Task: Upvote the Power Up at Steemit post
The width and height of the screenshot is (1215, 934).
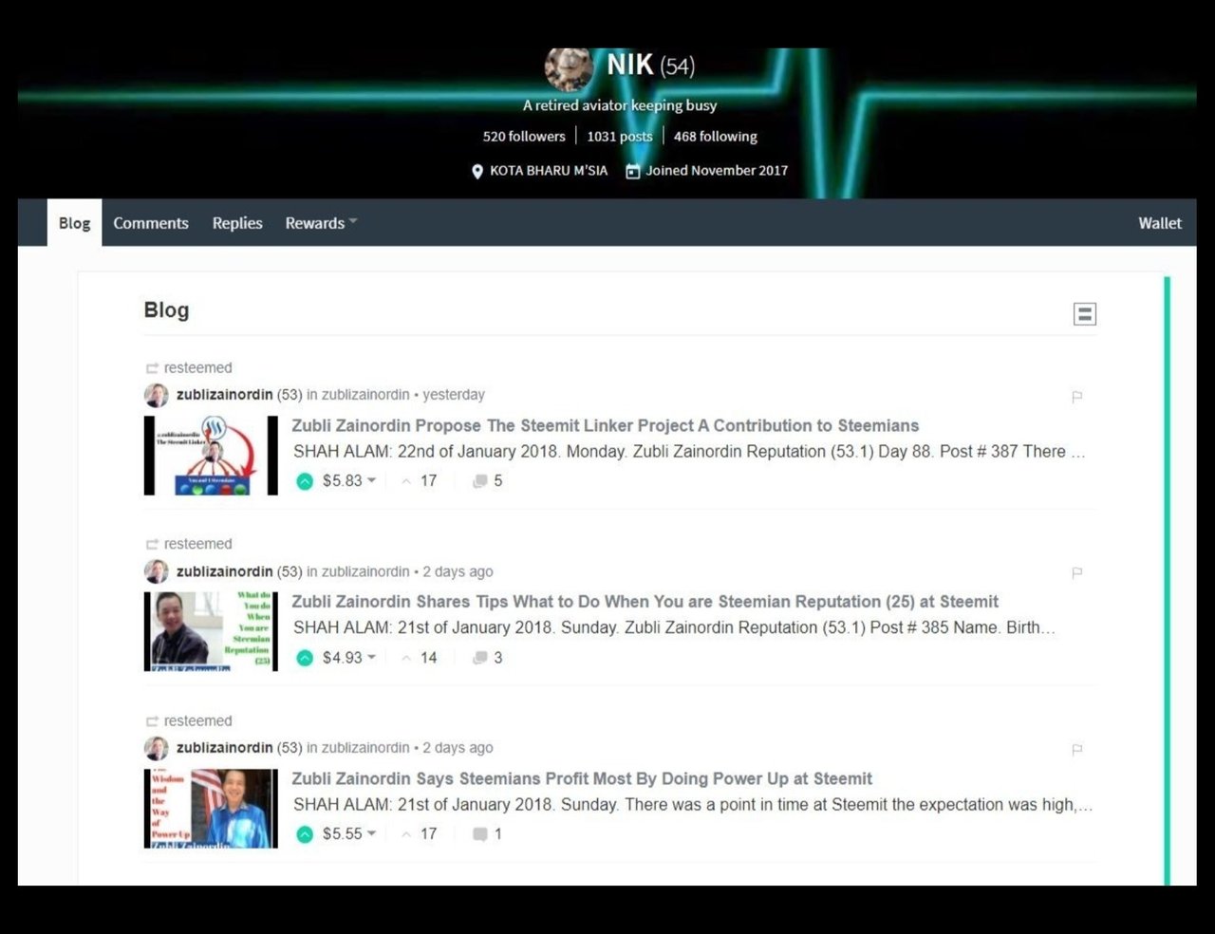Action: click(x=305, y=834)
